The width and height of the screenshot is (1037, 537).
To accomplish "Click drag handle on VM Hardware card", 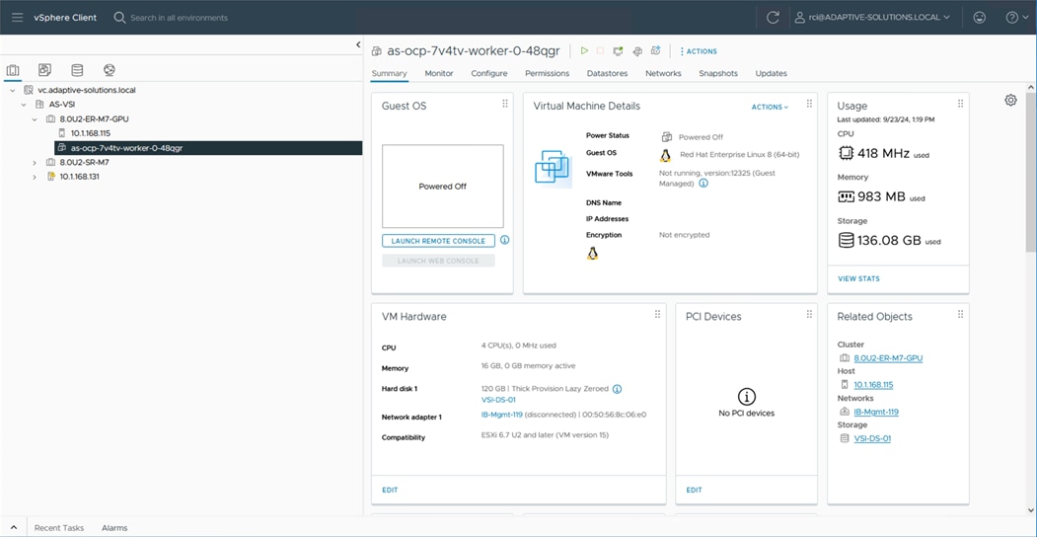I will click(x=657, y=315).
